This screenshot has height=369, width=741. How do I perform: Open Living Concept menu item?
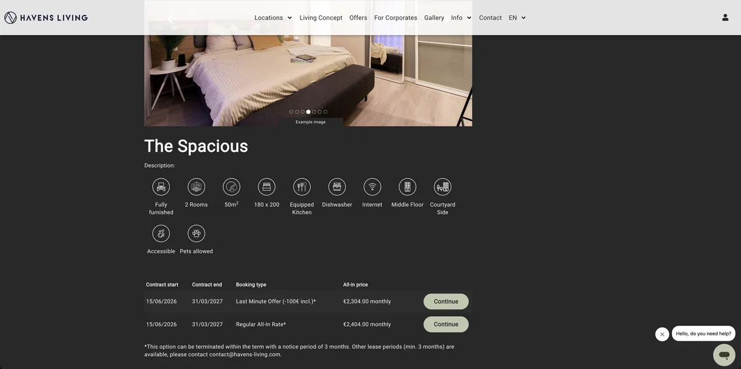coord(321,18)
